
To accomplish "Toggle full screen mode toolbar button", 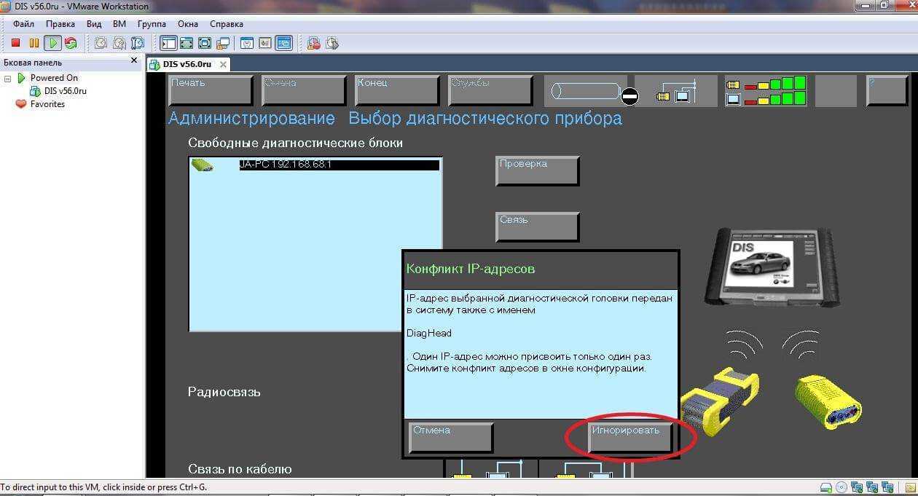I will click(x=187, y=44).
